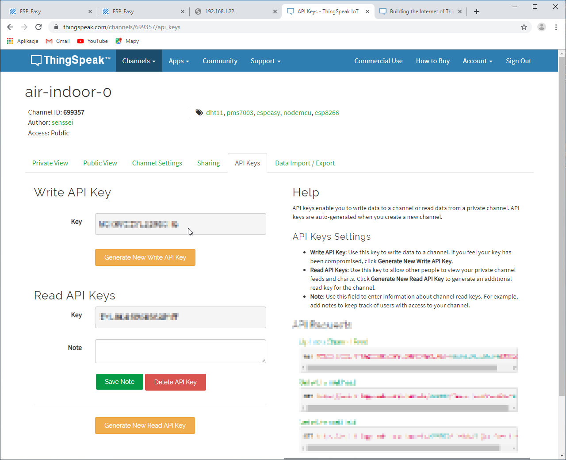Open Chrome three-dot menu
Viewport: 566px width, 460px height.
click(556, 27)
